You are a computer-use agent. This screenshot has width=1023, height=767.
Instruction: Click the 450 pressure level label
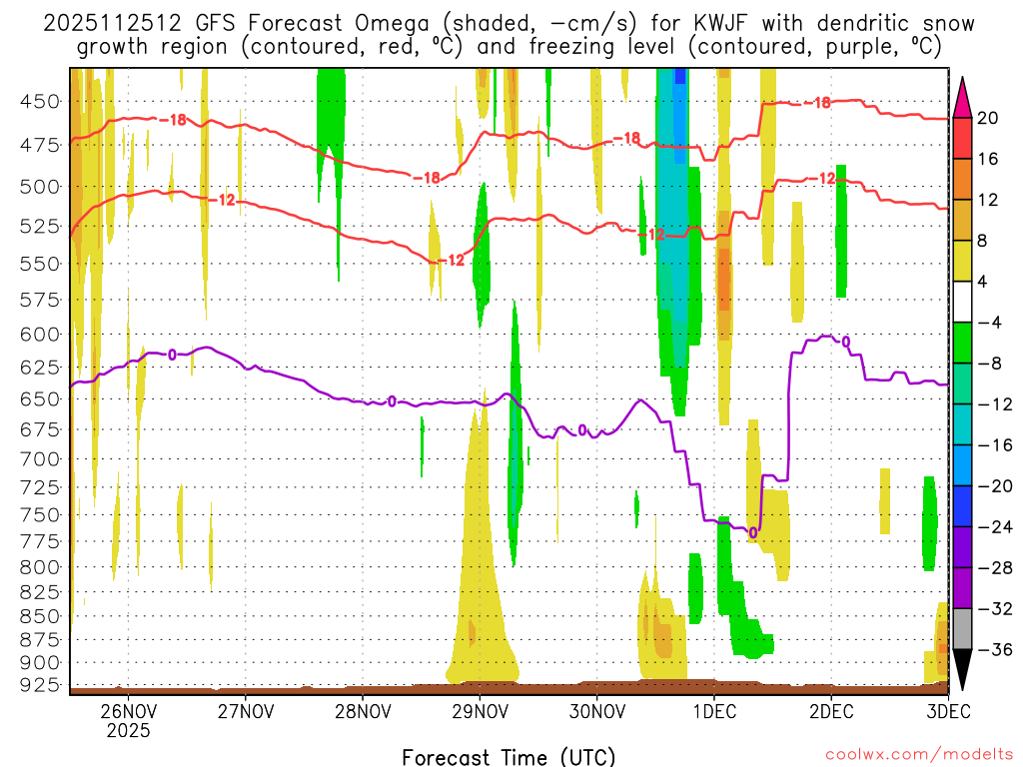pyautogui.click(x=40, y=102)
